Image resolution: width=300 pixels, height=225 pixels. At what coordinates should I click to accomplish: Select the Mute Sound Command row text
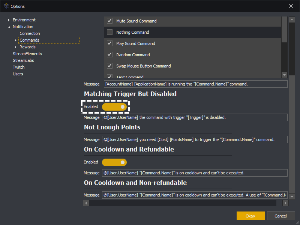click(x=136, y=21)
